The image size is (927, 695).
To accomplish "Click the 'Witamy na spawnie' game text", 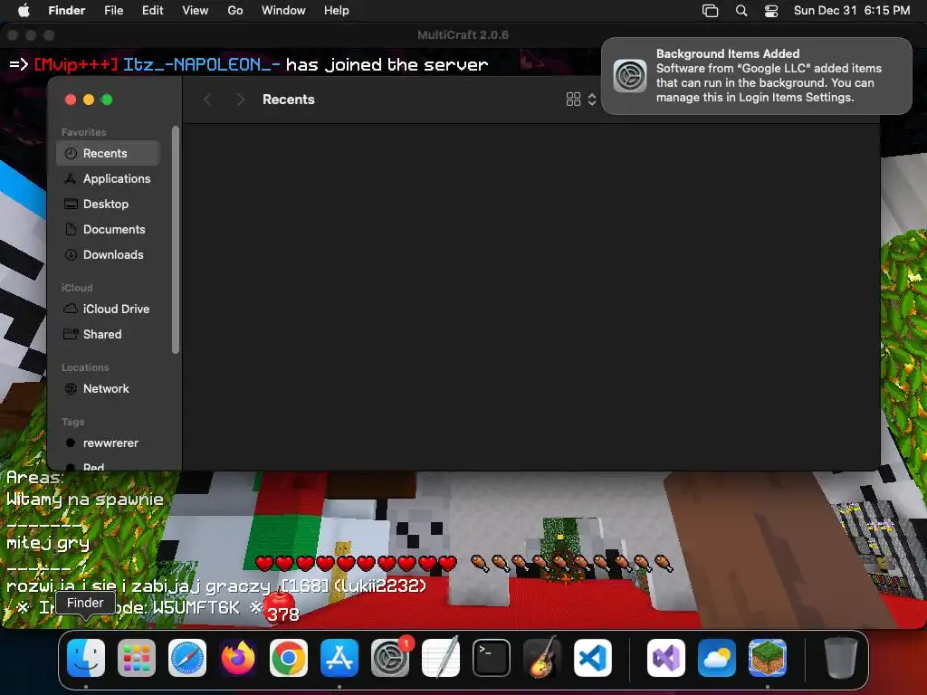I will point(85,500).
